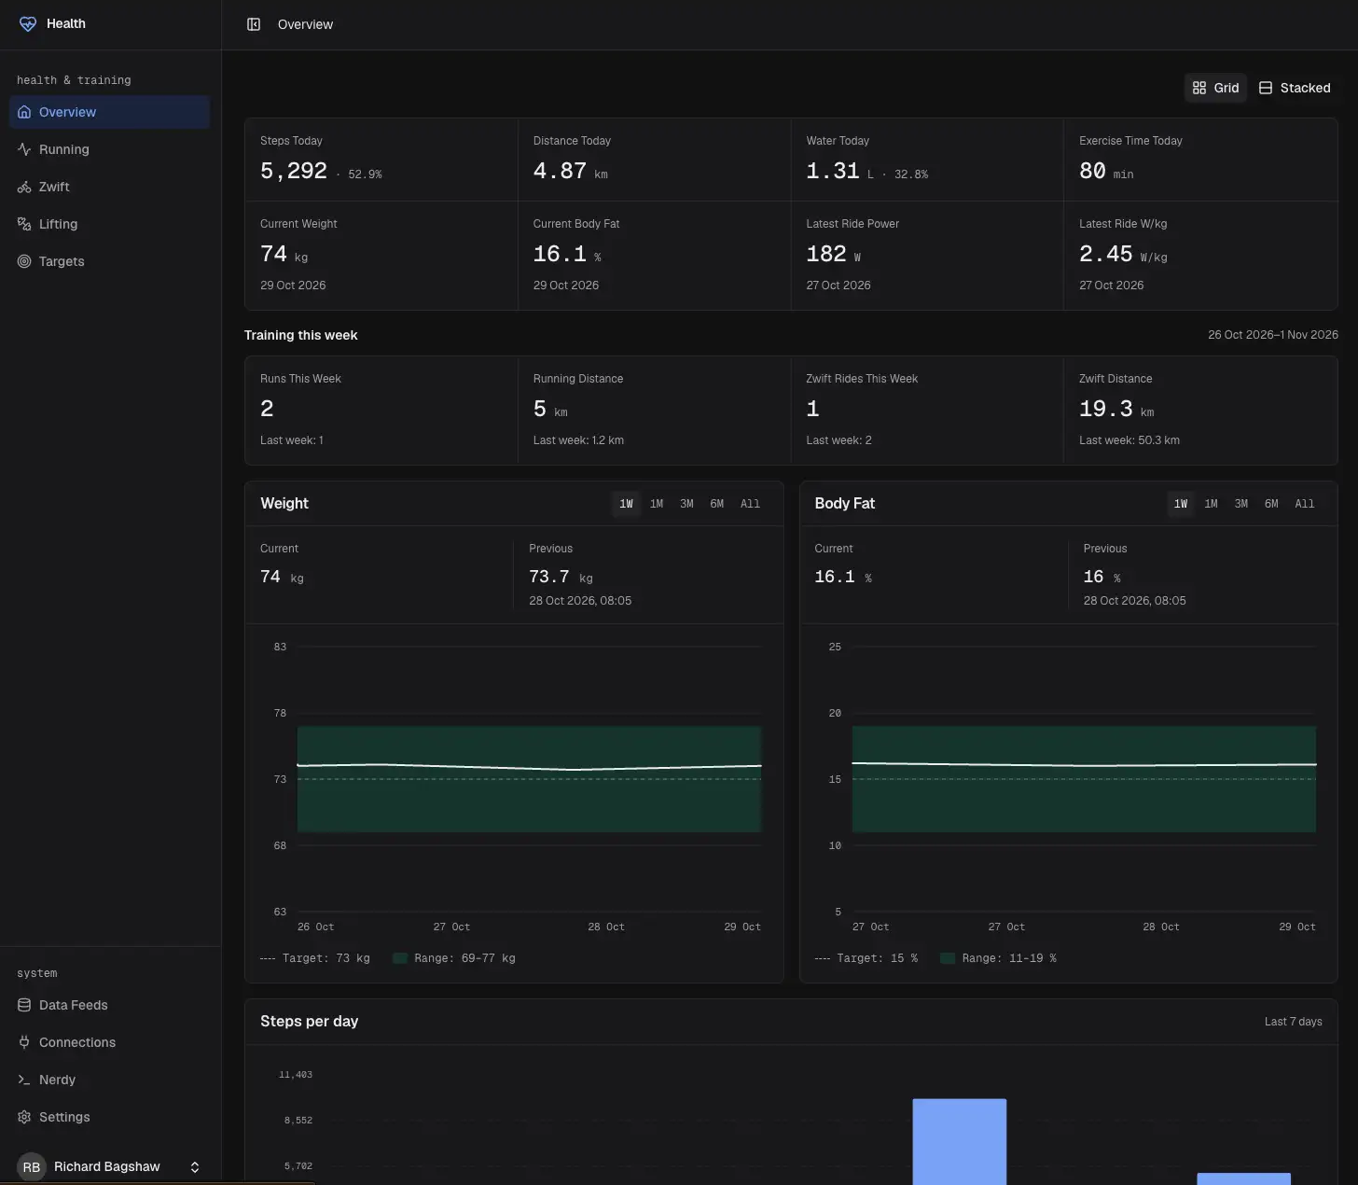Select 6M range on Body Fat chart
Viewport: 1358px width, 1185px height.
tap(1271, 504)
